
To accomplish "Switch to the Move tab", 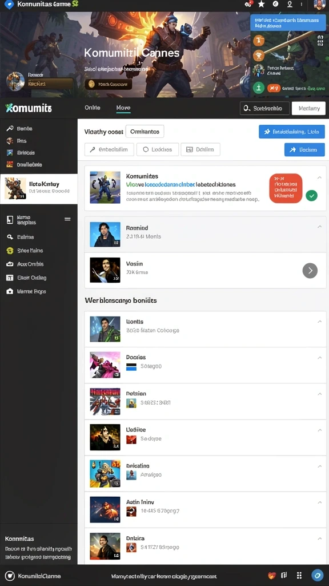I will (x=123, y=108).
